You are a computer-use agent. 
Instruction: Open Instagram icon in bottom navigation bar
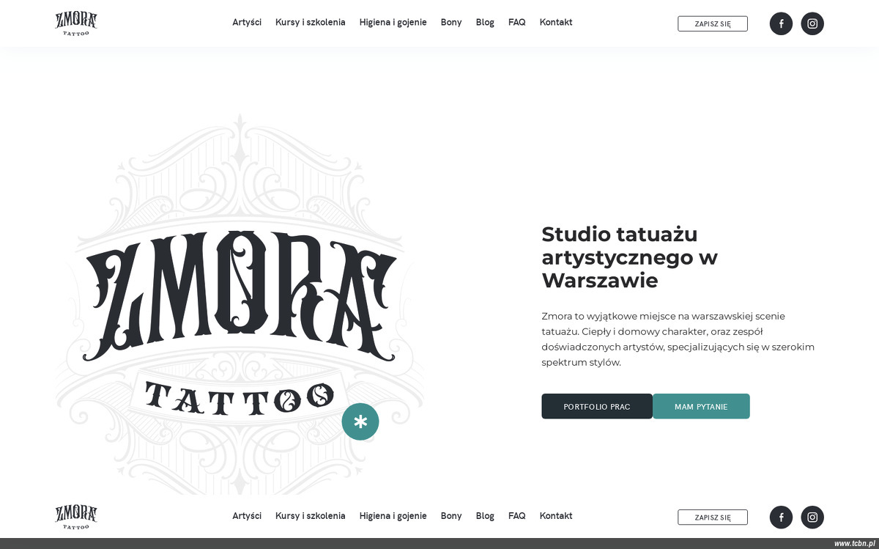812,517
